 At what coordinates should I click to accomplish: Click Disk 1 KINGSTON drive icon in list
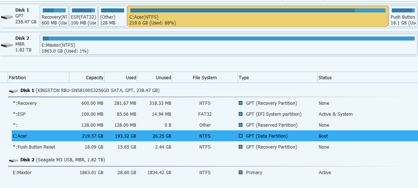14,91
